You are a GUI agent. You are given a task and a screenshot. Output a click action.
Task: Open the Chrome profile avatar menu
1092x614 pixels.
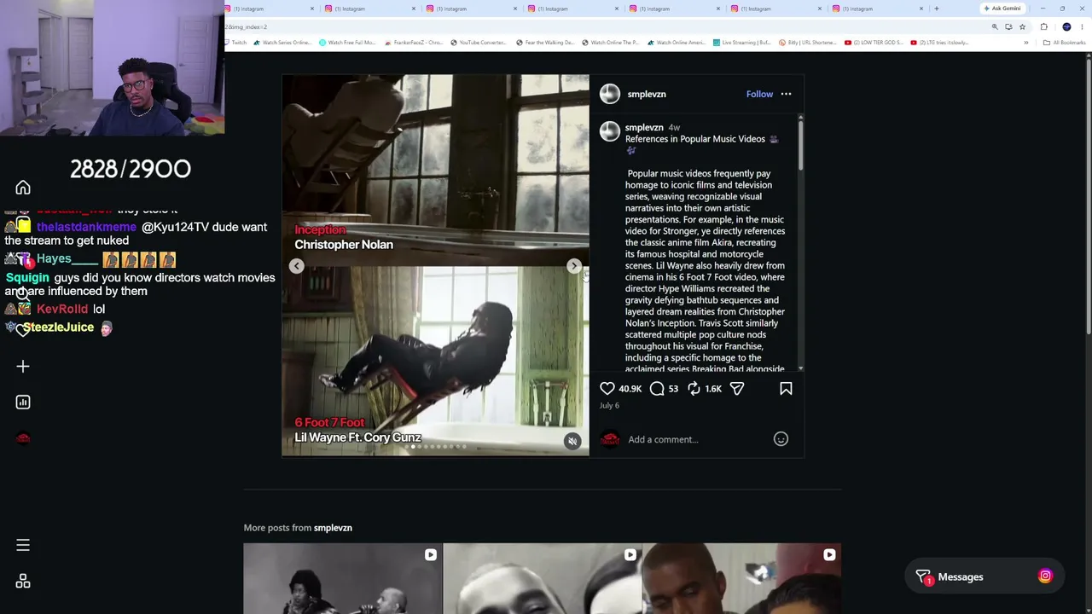(x=1066, y=26)
